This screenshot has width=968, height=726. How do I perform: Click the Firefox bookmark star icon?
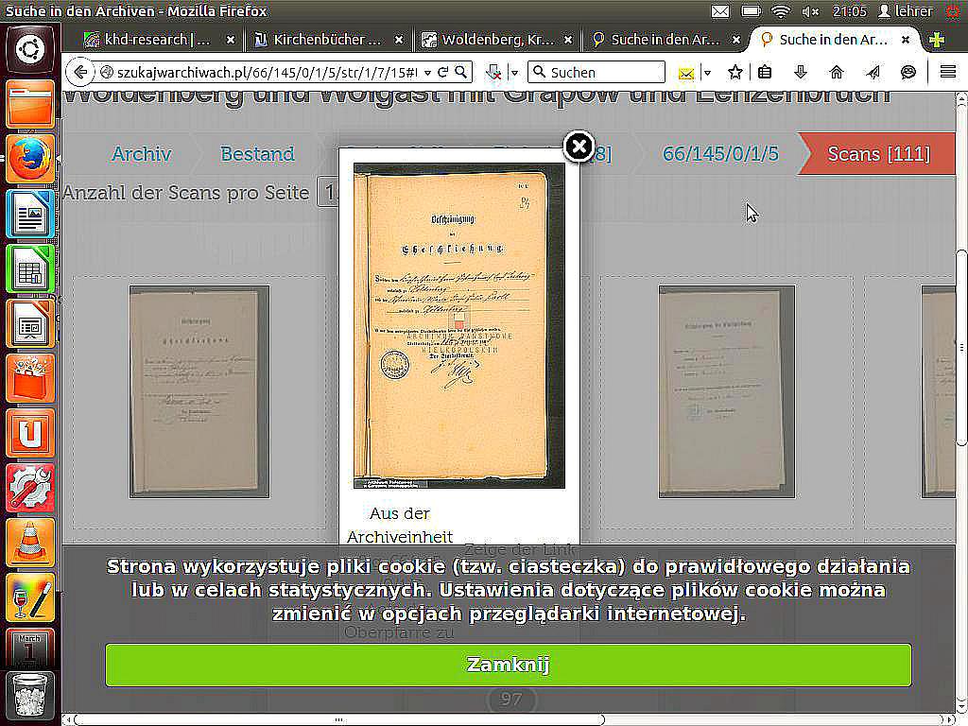[x=735, y=72]
